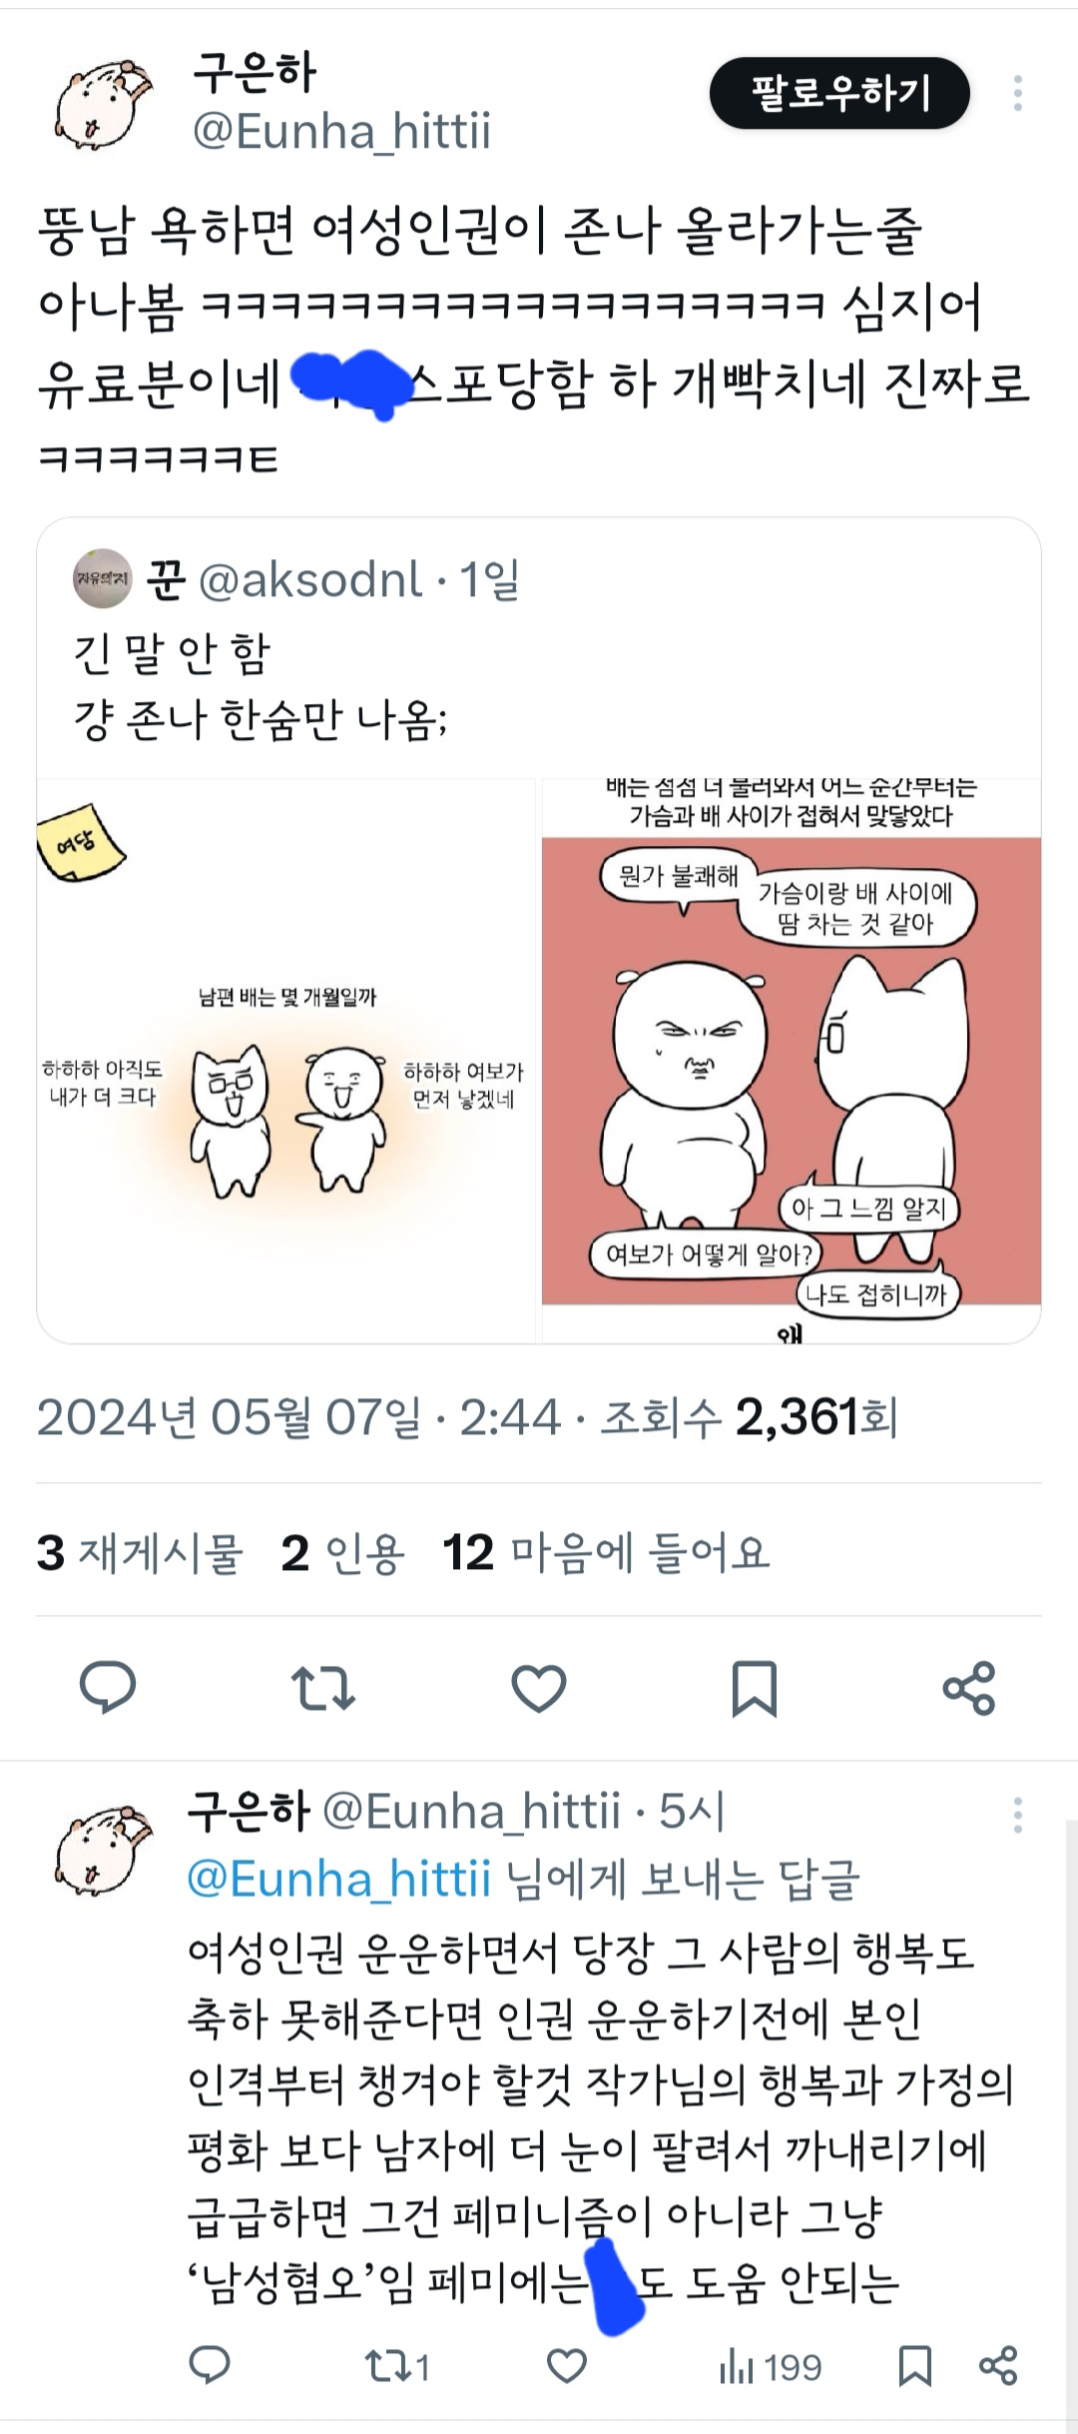This screenshot has height=2434, width=1078.
Task: Like the reply tweet with heart icon
Action: tap(567, 2366)
